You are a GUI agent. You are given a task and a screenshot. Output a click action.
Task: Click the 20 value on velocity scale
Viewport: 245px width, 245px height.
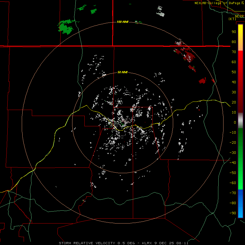click(234, 102)
